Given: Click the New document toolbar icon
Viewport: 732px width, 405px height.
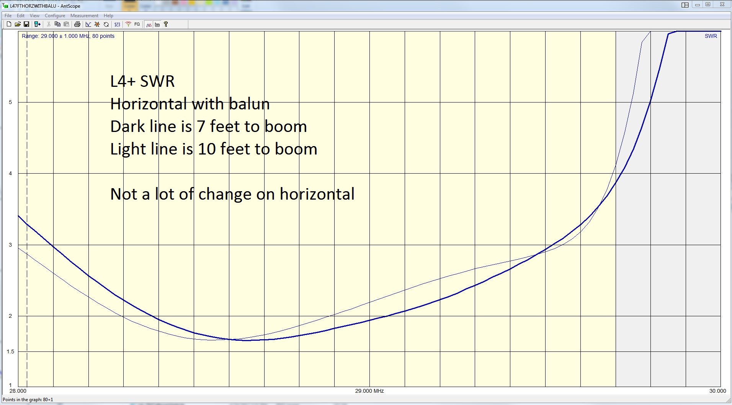Looking at the screenshot, I should (x=9, y=24).
